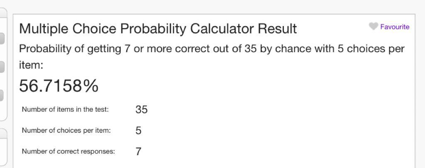Viewport: 425px width, 168px height.
Task: Click the value 35 for items in test
Action: 142,109
